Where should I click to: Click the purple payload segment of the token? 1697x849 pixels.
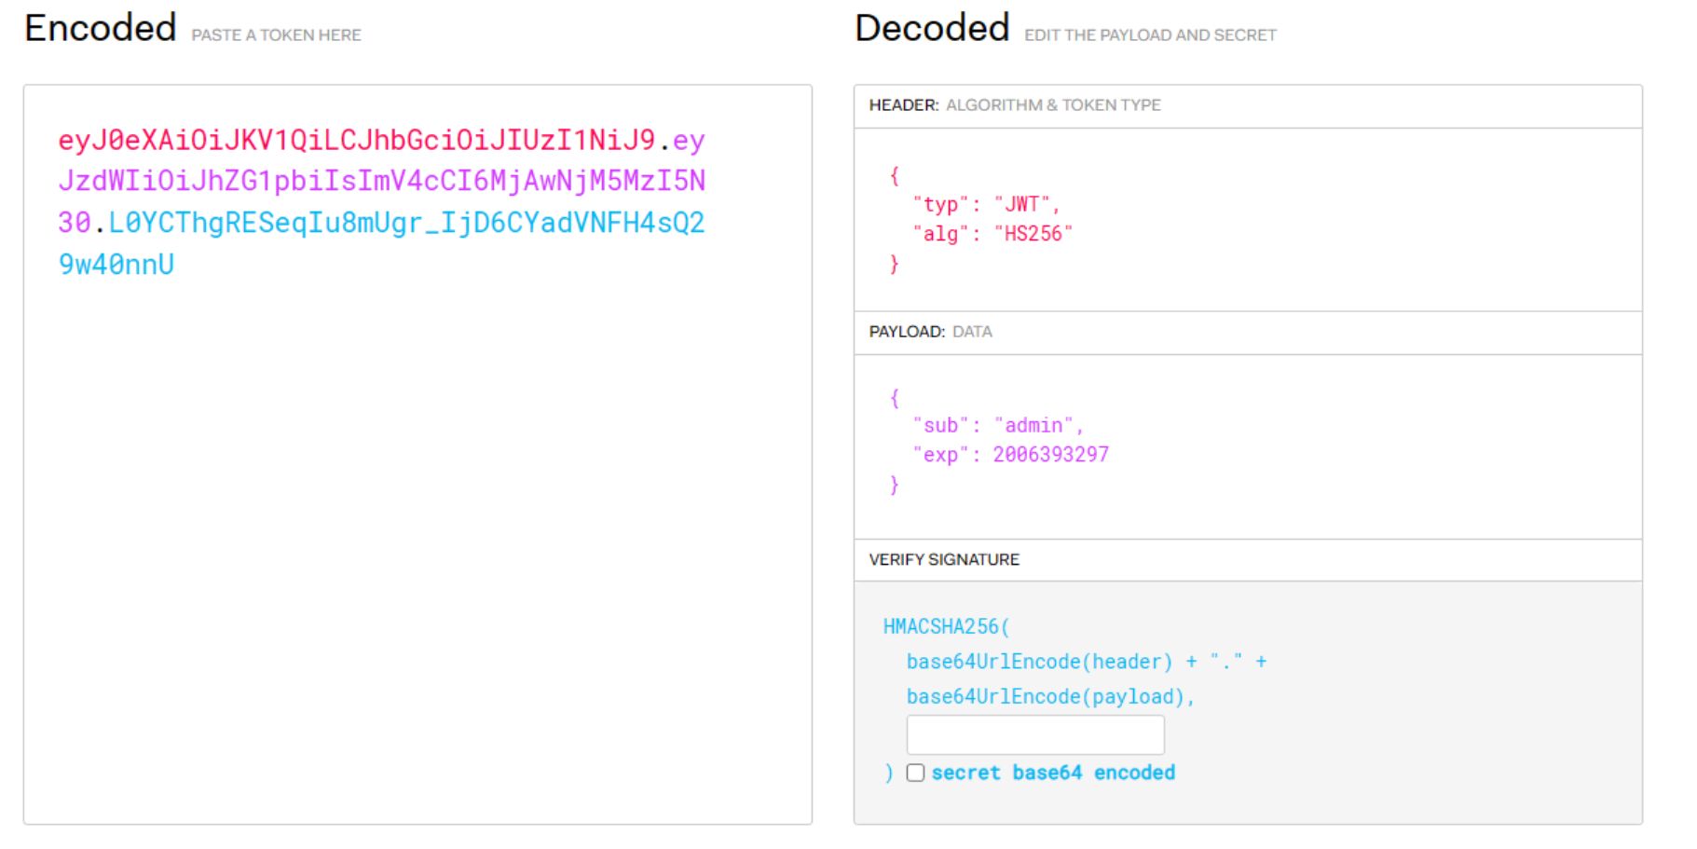382,180
